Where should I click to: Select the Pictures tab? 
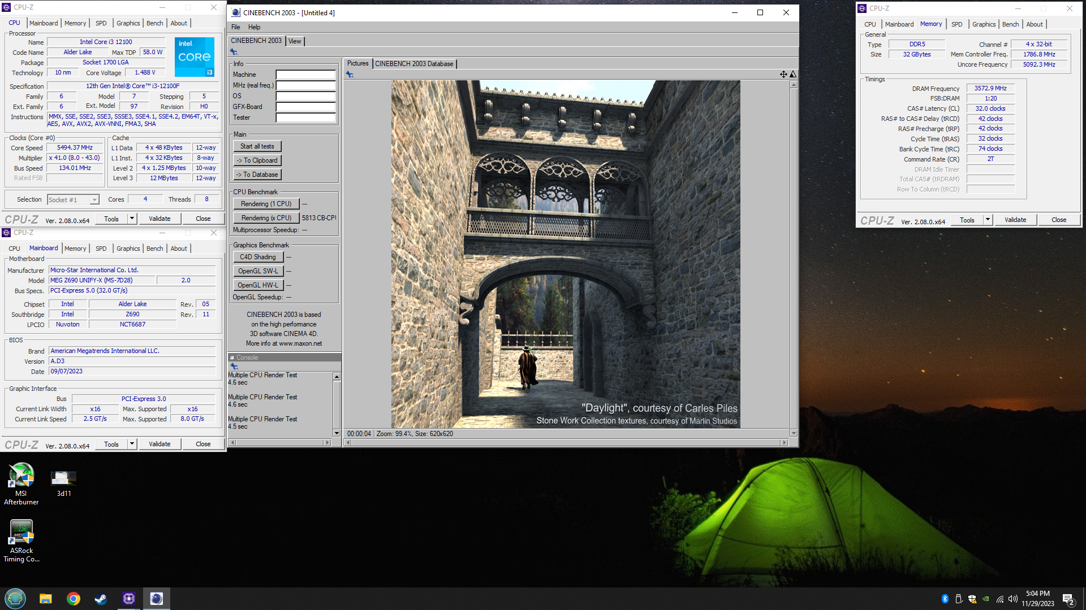coord(357,63)
